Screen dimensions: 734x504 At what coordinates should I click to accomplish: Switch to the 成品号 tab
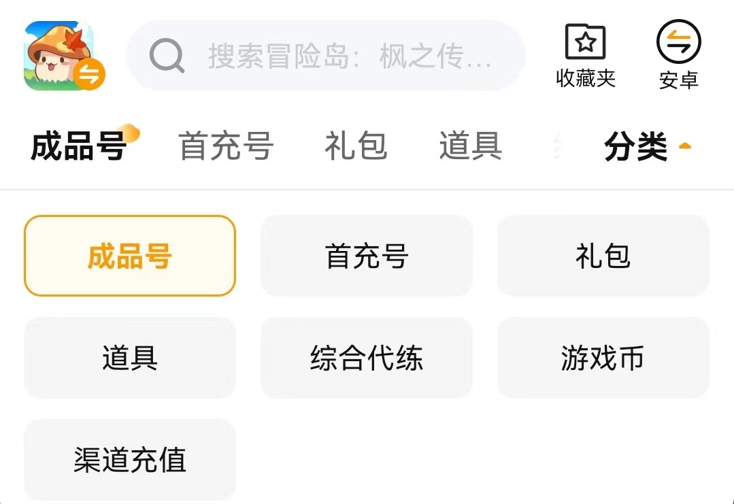(x=78, y=146)
